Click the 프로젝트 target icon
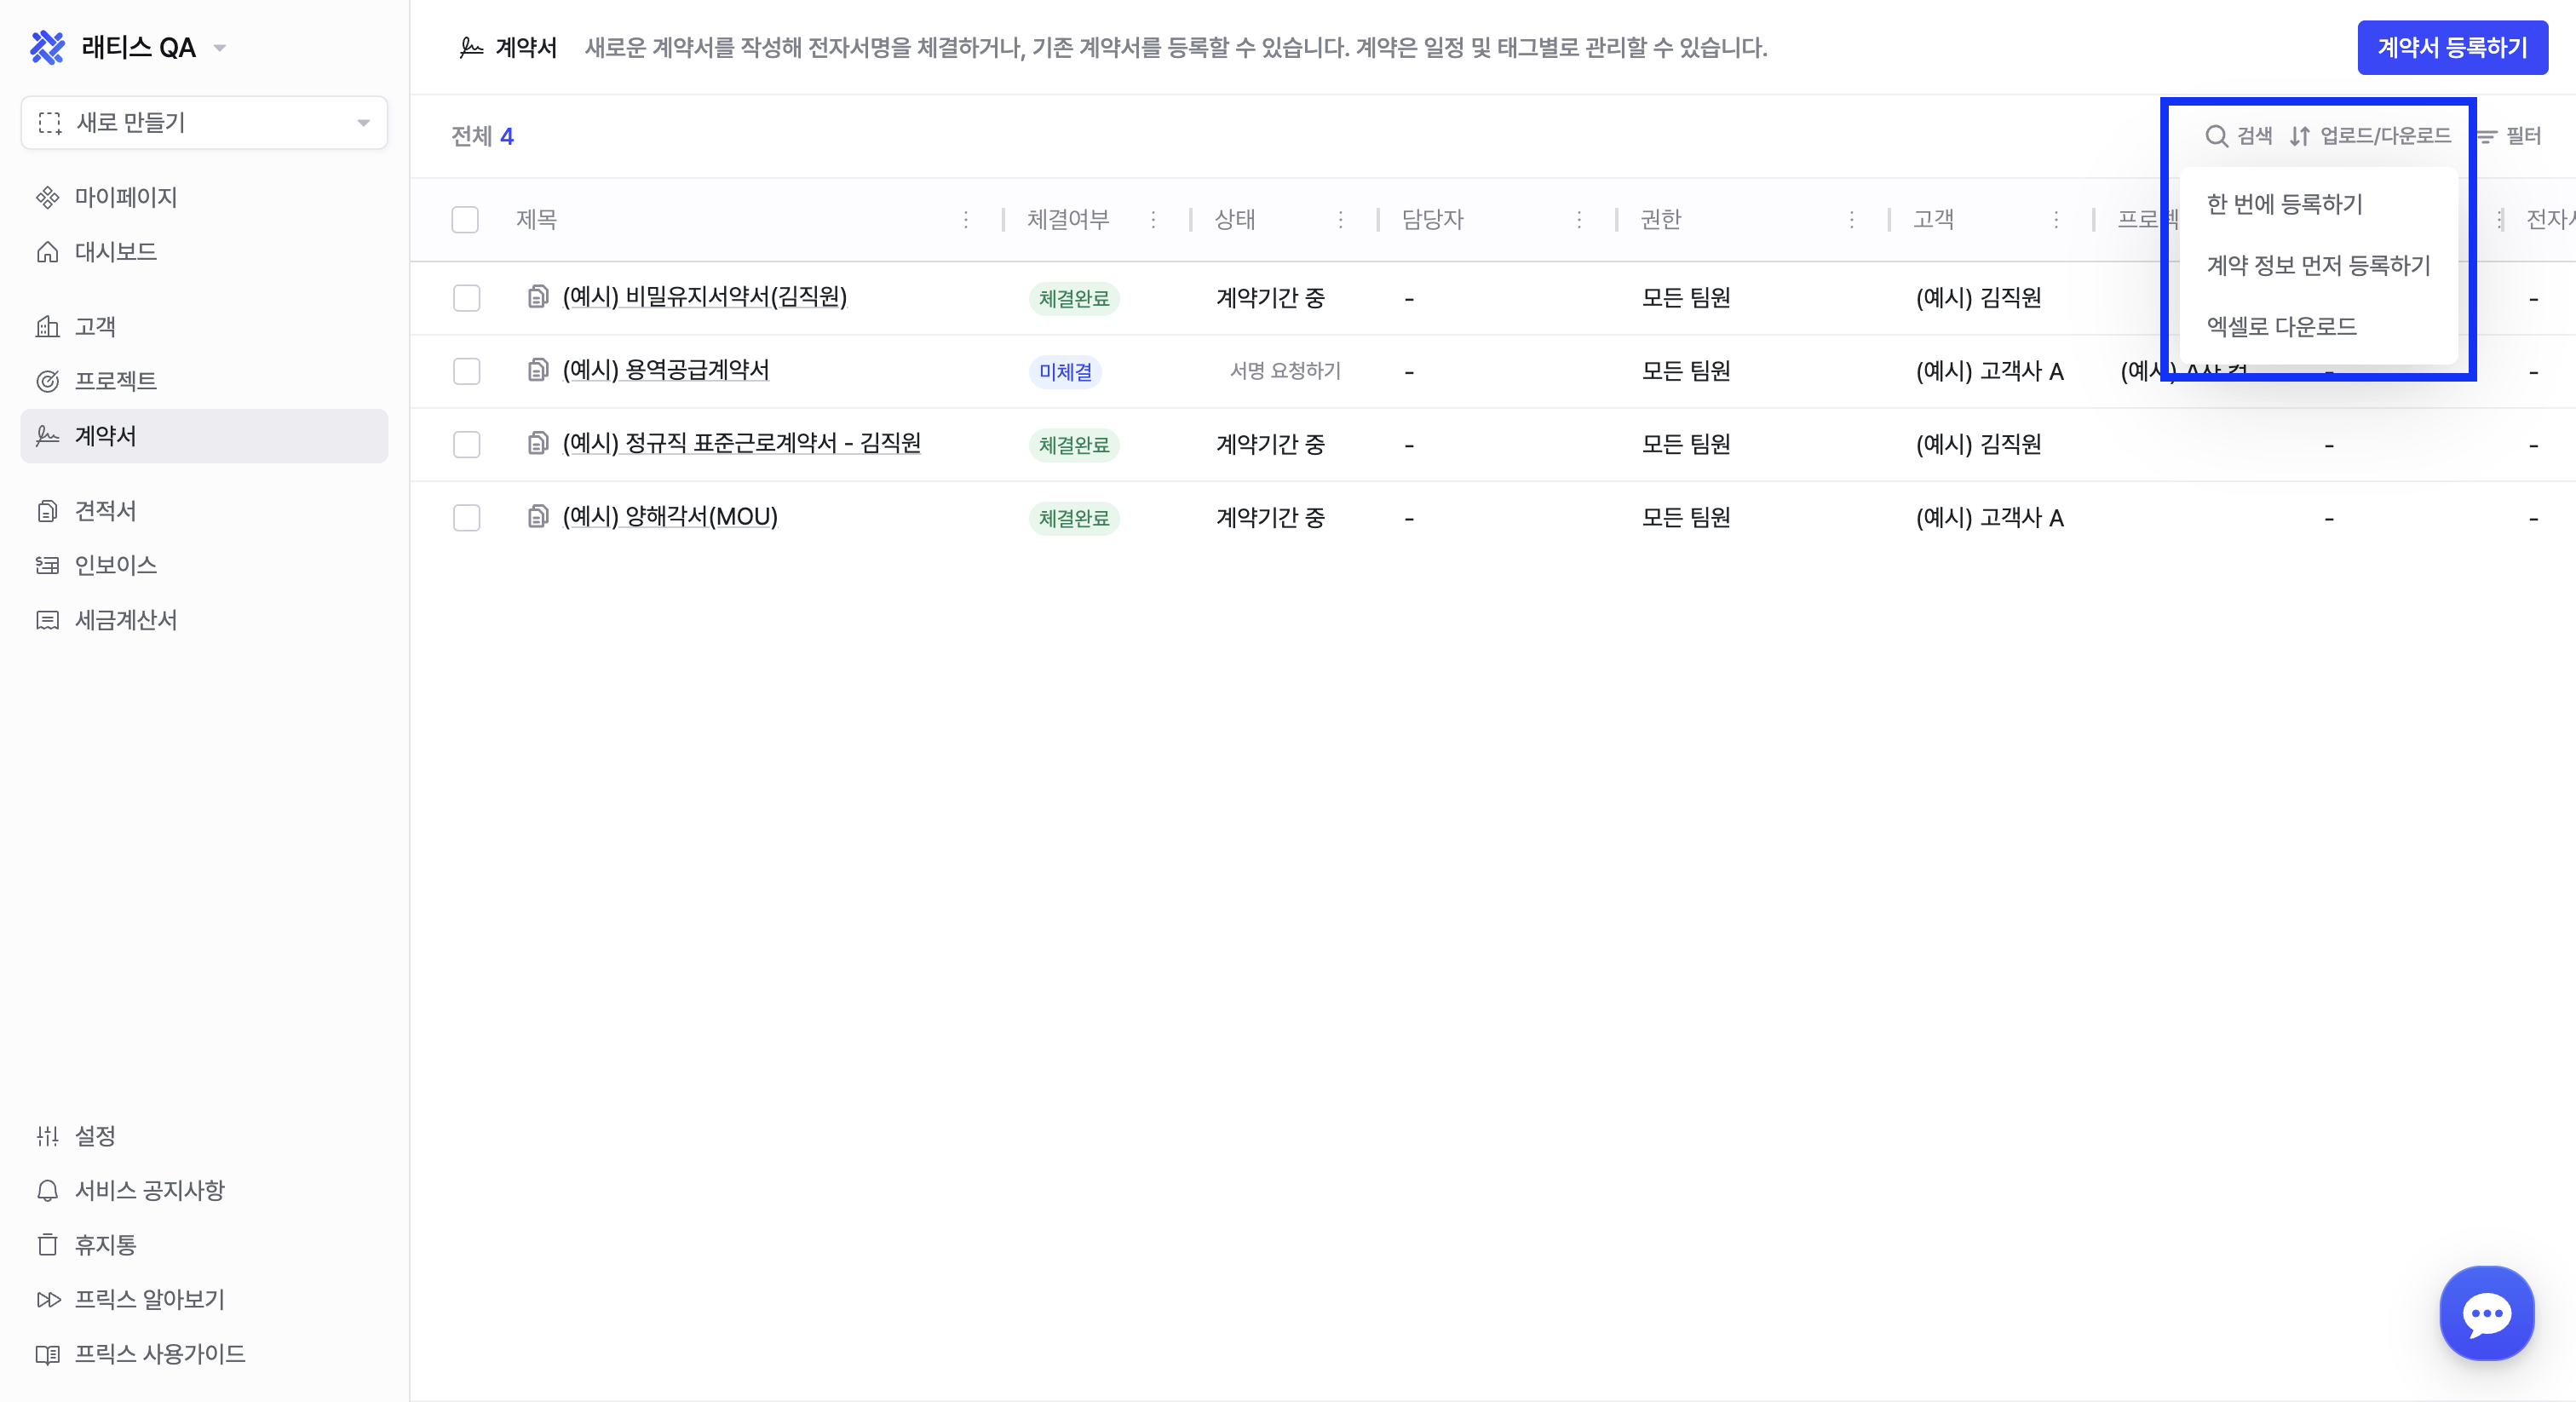This screenshot has width=2576, height=1402. pyautogui.click(x=47, y=381)
